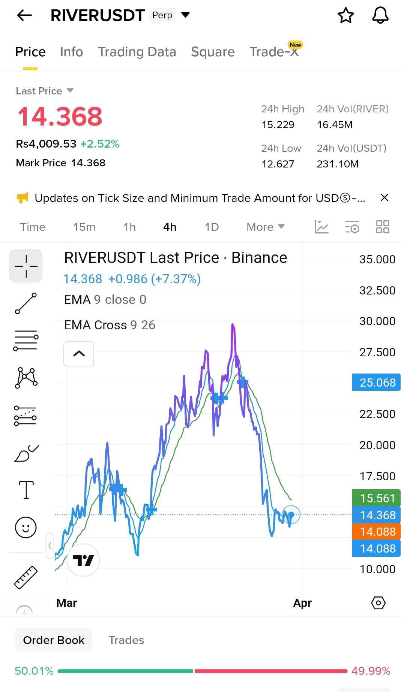The height and width of the screenshot is (692, 401).
Task: Select the 4h chart interval
Action: coord(170,227)
